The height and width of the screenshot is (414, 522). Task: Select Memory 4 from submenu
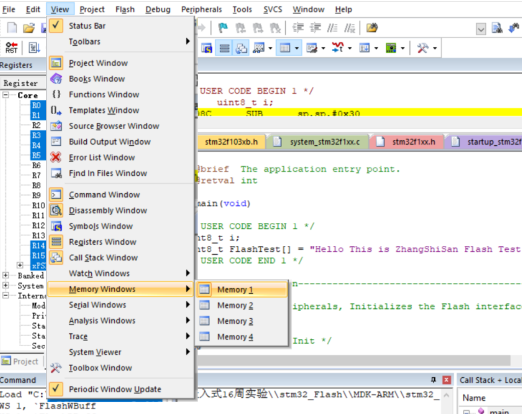(242, 337)
